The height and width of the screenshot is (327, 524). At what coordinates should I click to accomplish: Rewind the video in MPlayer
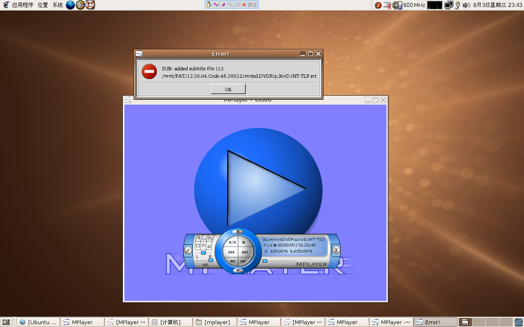coord(233,261)
